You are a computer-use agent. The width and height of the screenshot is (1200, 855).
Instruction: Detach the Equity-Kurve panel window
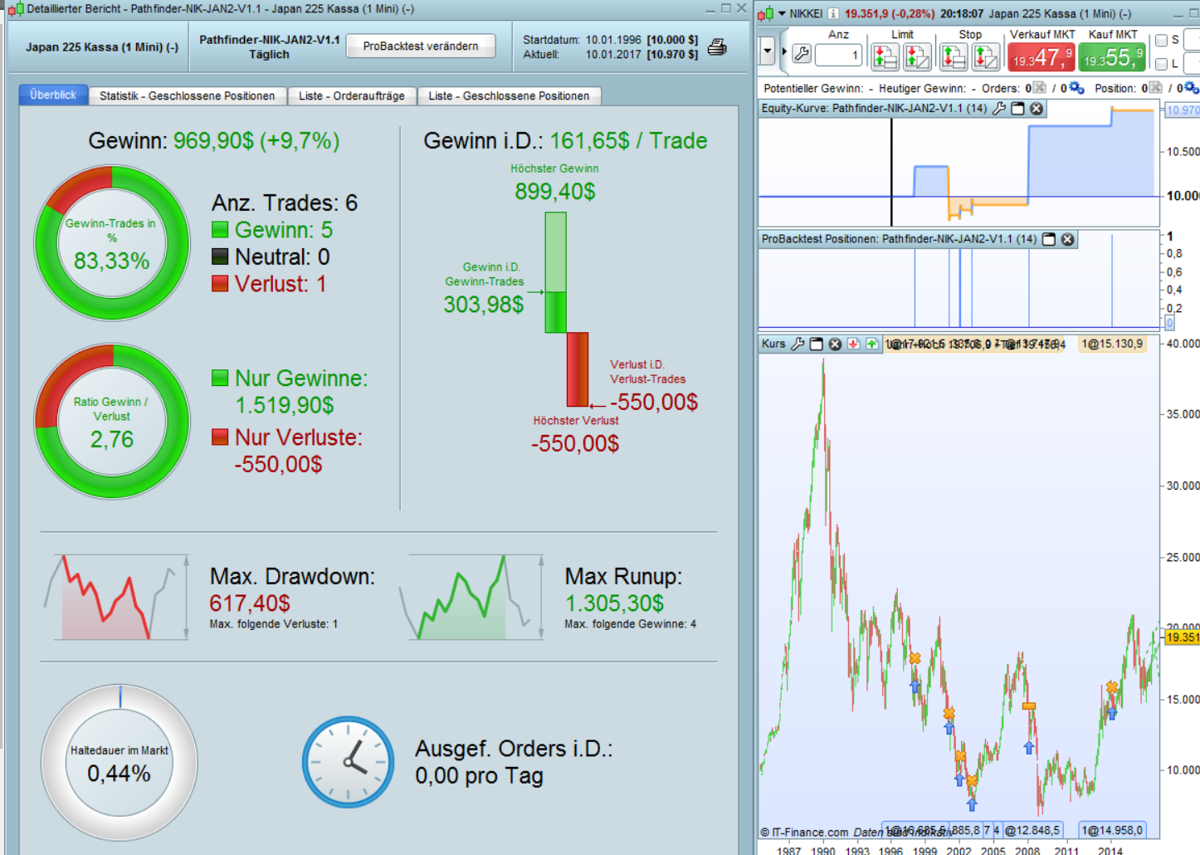pos(1017,109)
